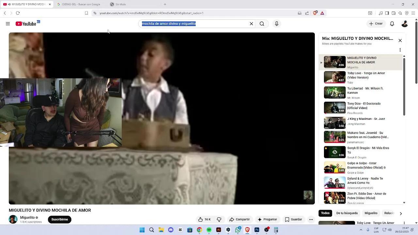The width and height of the screenshot is (418, 235).
Task: Open the account avatar menu
Action: point(405,24)
